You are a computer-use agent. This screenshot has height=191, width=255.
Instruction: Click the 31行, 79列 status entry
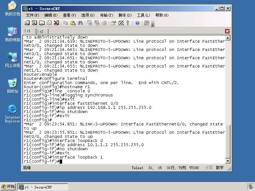click(176, 168)
